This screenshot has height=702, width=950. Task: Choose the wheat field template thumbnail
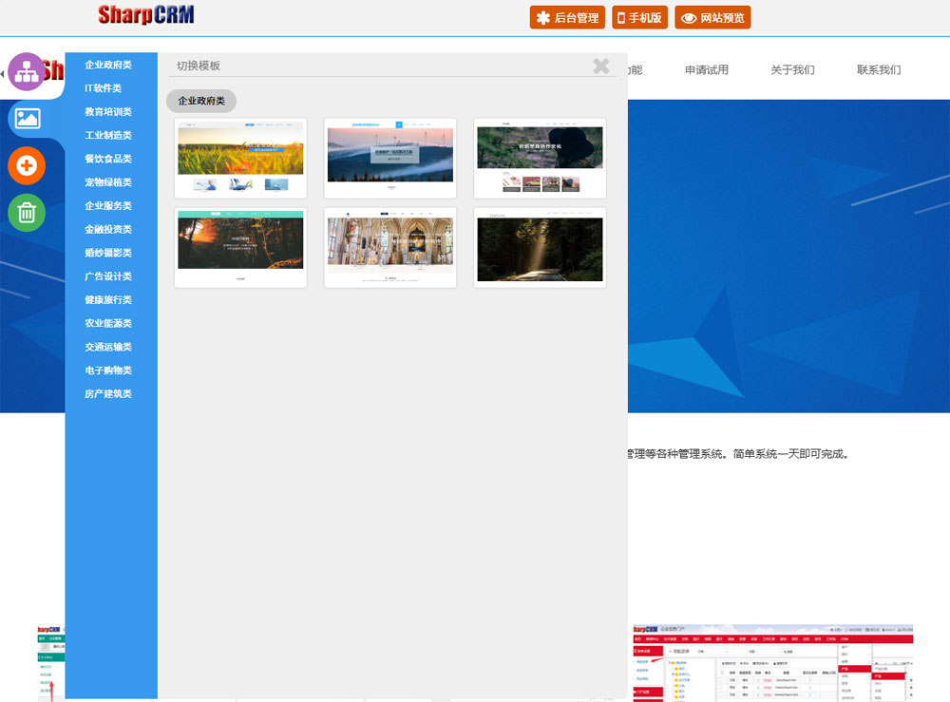click(240, 158)
